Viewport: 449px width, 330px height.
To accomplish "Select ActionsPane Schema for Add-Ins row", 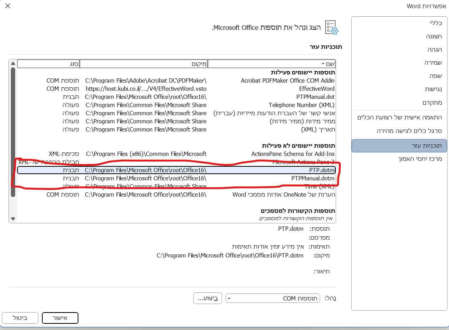I will tap(176, 154).
